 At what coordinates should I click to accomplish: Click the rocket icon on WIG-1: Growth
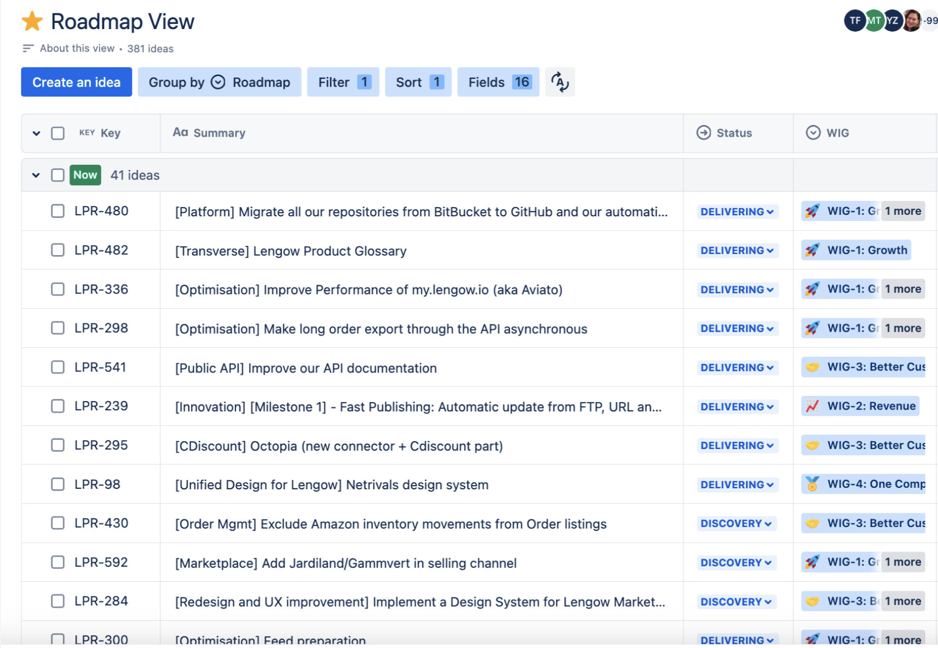pos(813,250)
